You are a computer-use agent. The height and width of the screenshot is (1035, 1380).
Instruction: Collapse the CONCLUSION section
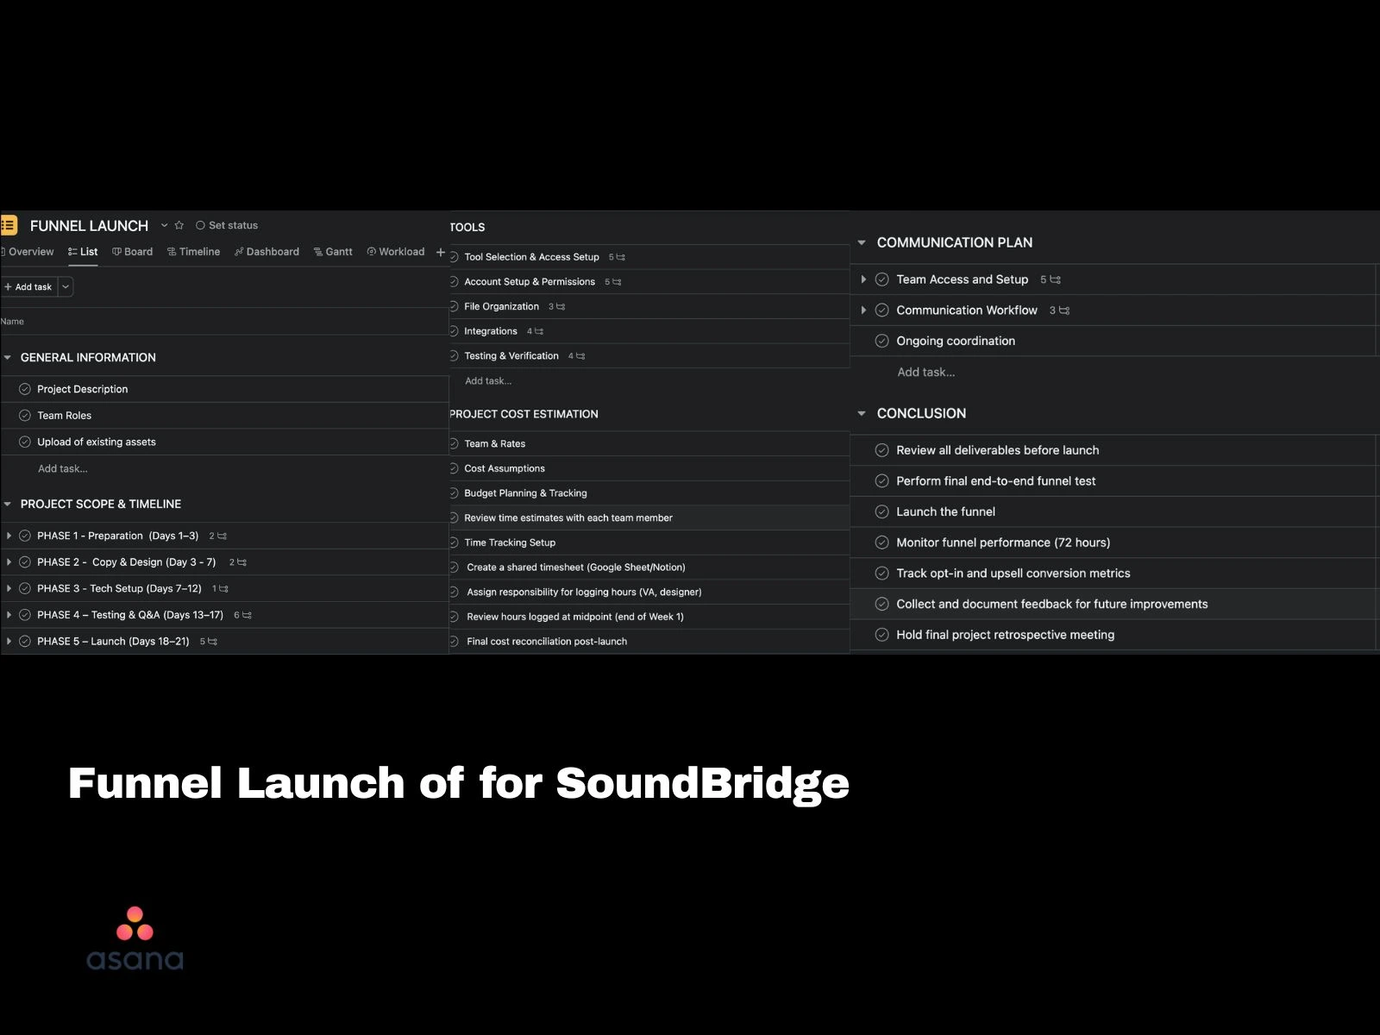(861, 413)
